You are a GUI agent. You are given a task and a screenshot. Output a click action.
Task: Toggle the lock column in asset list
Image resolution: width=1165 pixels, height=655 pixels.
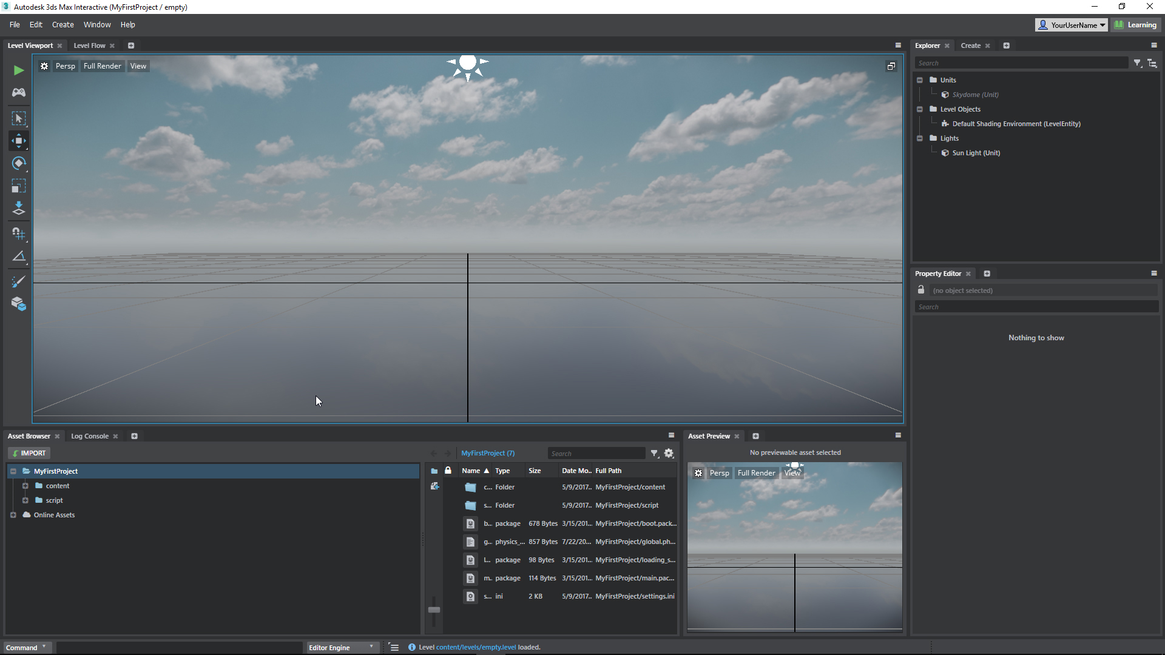[448, 471]
